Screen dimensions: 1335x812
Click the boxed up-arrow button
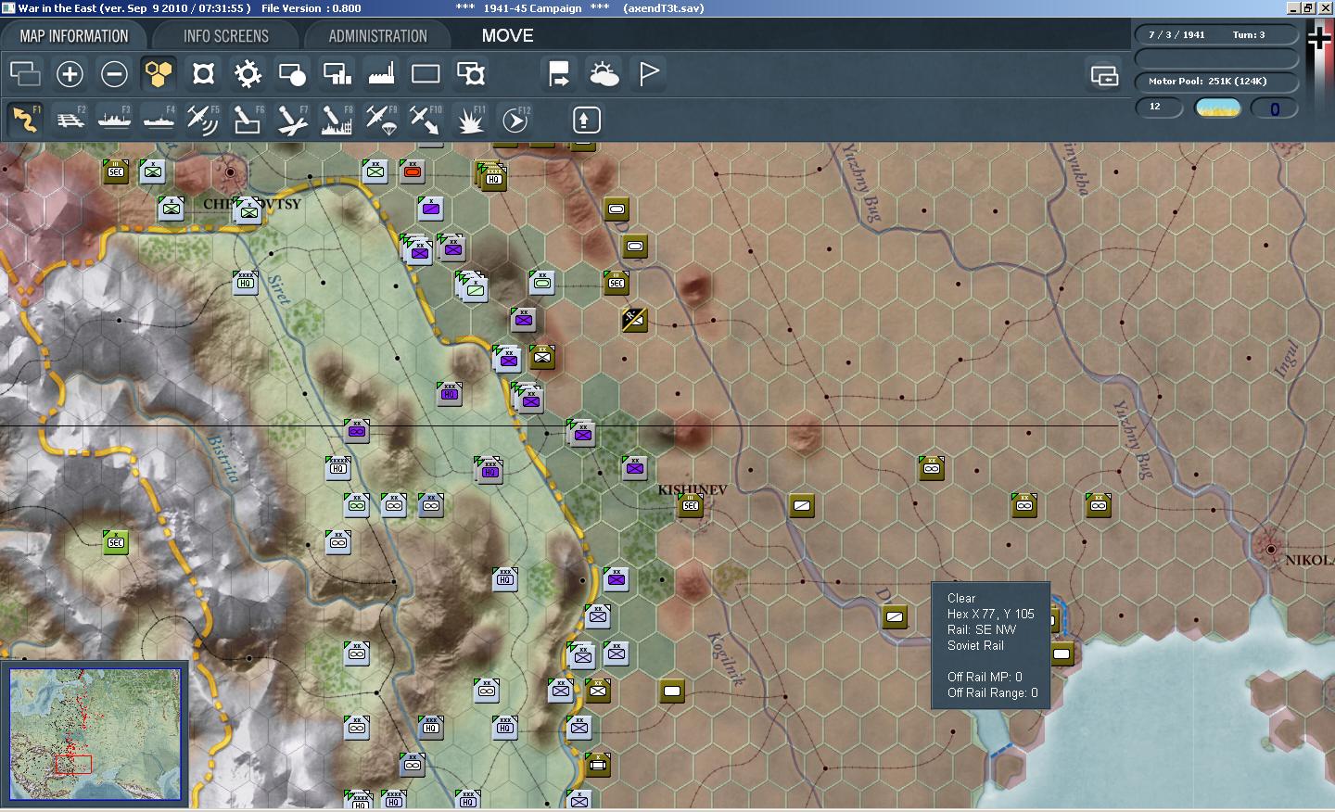pos(587,120)
